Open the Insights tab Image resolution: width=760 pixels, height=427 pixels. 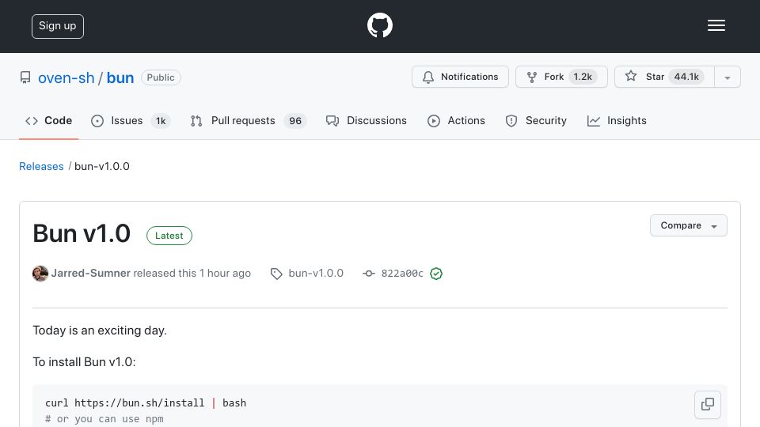617,120
